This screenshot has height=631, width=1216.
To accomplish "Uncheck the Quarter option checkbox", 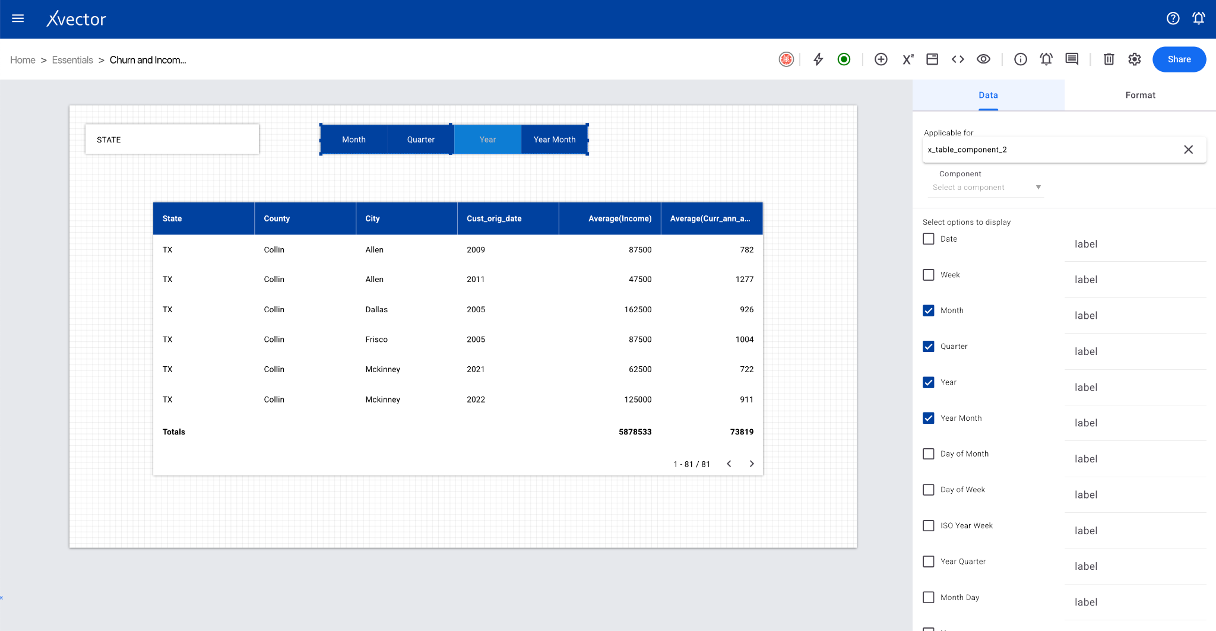I will pyautogui.click(x=929, y=346).
